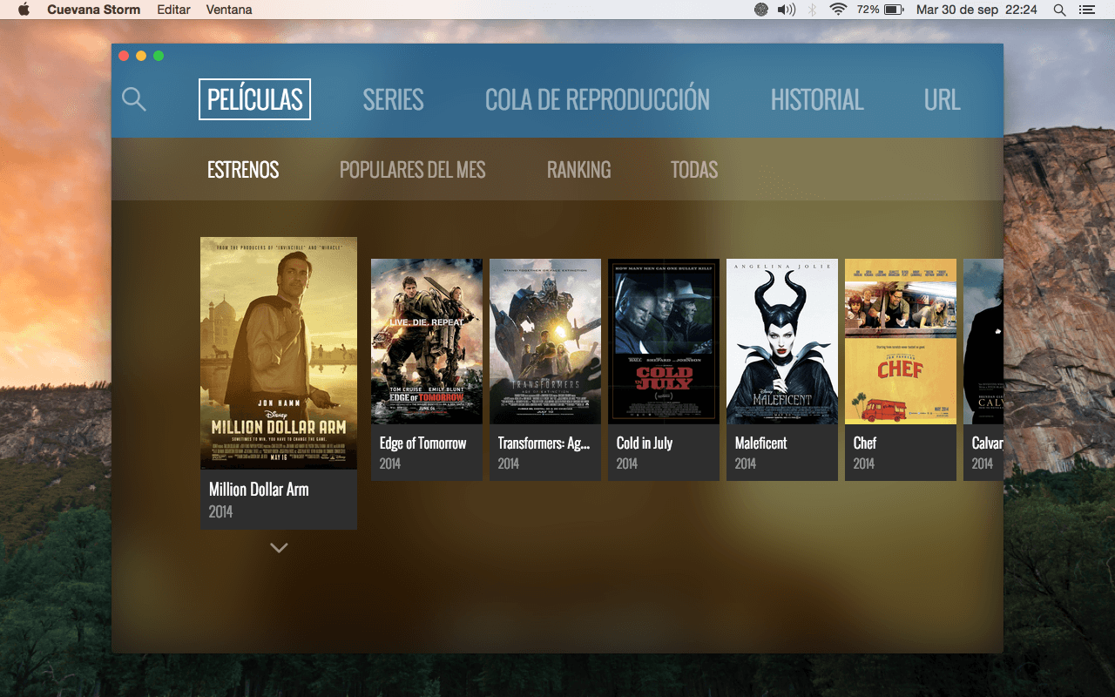Click the battery status icon
The width and height of the screenshot is (1115, 697).
(x=894, y=10)
